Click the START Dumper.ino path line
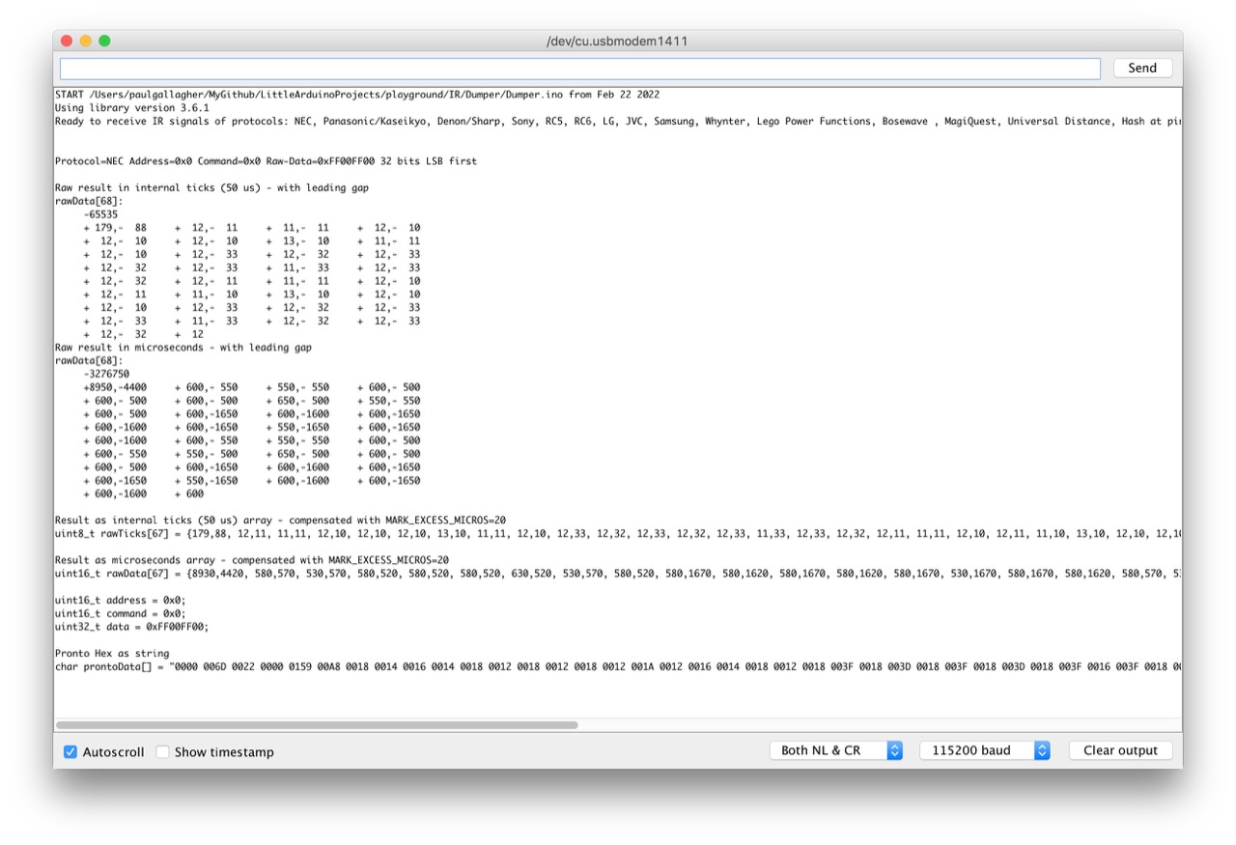Viewport: 1236px width, 845px height. (x=357, y=95)
